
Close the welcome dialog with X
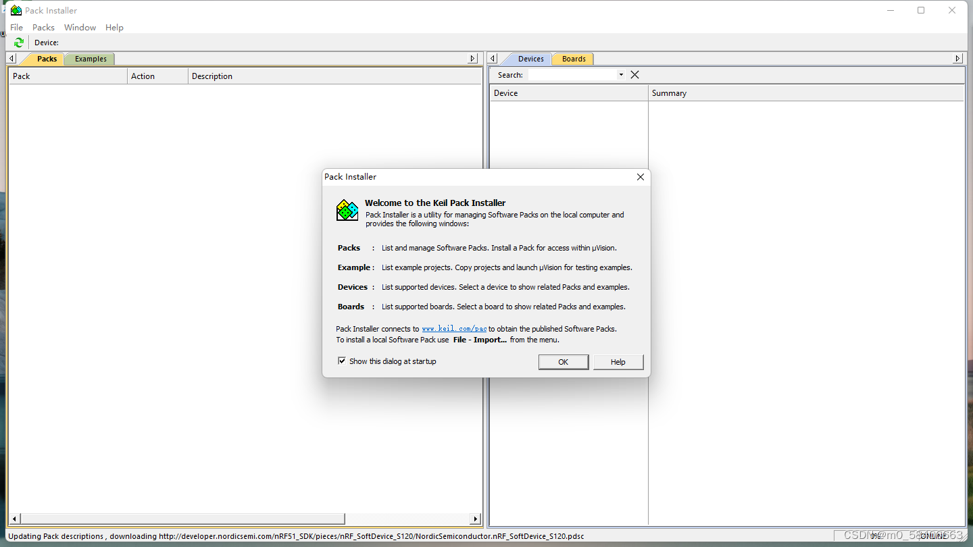(x=641, y=177)
